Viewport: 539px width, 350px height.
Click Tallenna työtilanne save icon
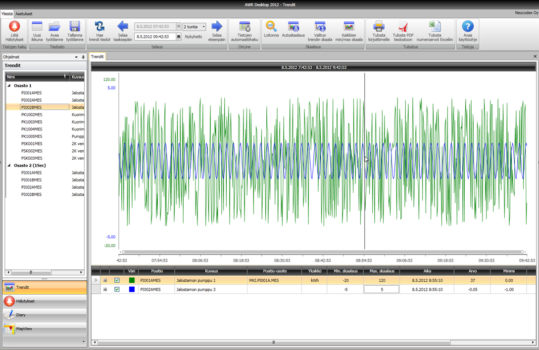click(75, 27)
